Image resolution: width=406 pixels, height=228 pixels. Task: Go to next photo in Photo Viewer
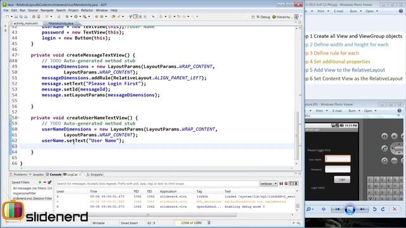[362, 209]
